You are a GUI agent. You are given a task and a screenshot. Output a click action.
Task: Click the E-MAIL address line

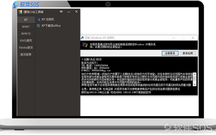point(96,70)
